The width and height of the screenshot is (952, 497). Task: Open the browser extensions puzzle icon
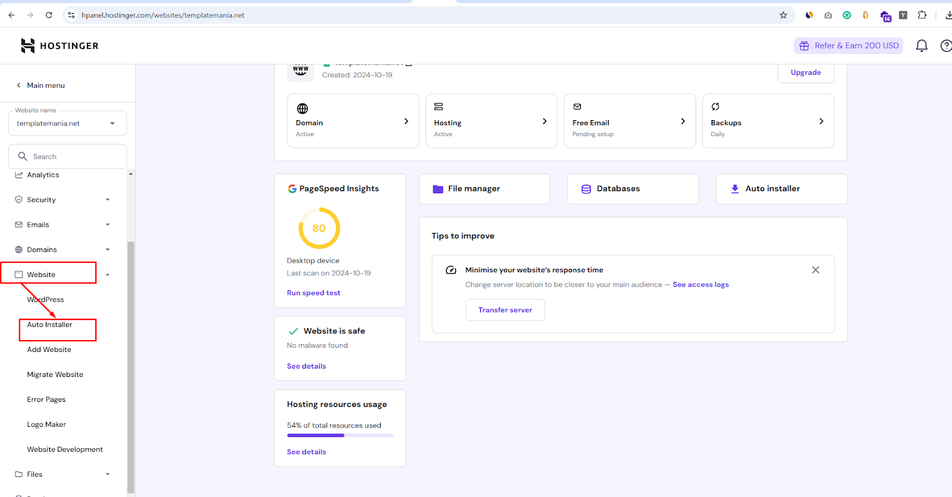[922, 15]
